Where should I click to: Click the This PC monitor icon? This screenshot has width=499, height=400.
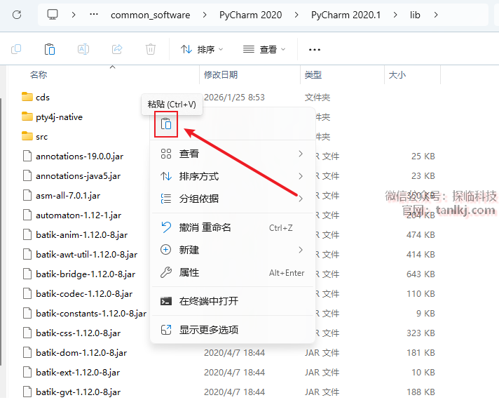53,14
